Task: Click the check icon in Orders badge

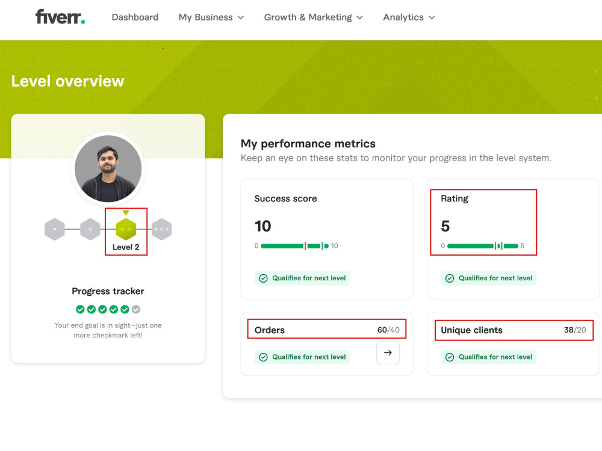Action: pyautogui.click(x=263, y=357)
